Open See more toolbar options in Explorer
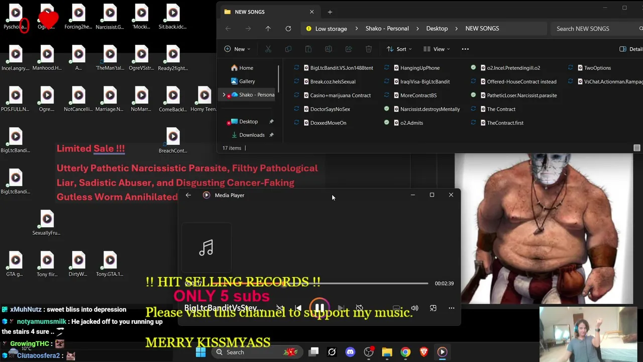 pyautogui.click(x=465, y=49)
